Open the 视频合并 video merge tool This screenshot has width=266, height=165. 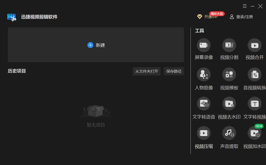254,45
